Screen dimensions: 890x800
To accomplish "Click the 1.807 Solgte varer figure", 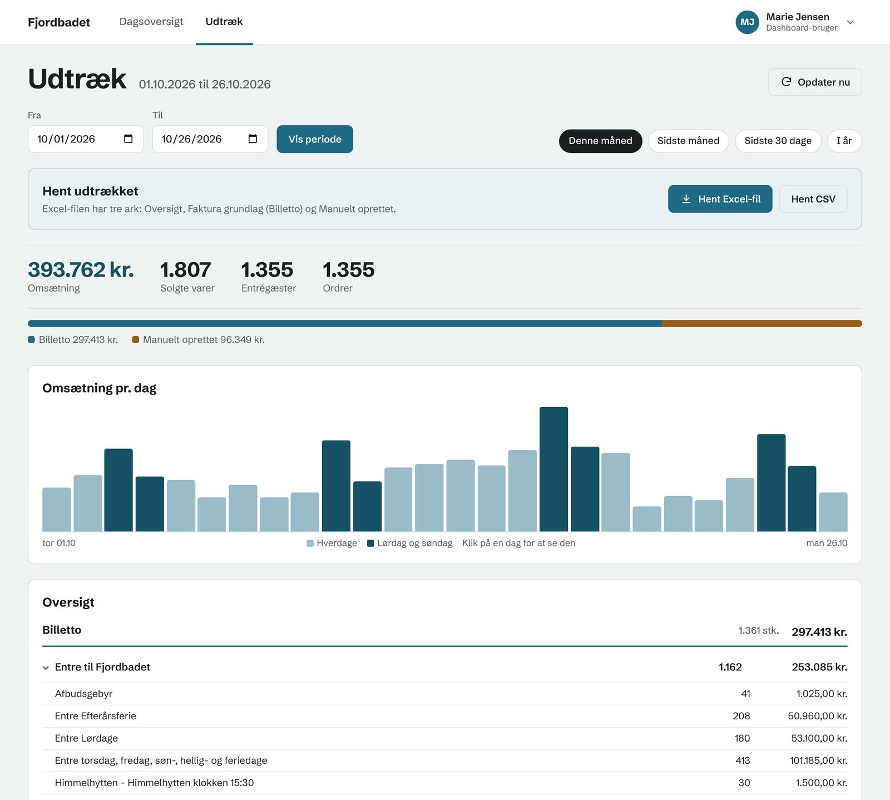I will point(185,270).
